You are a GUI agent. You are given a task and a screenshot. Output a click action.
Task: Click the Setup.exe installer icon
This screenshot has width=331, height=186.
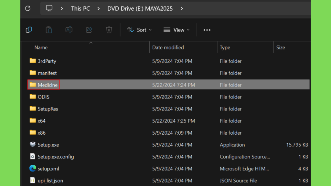[x=33, y=144]
